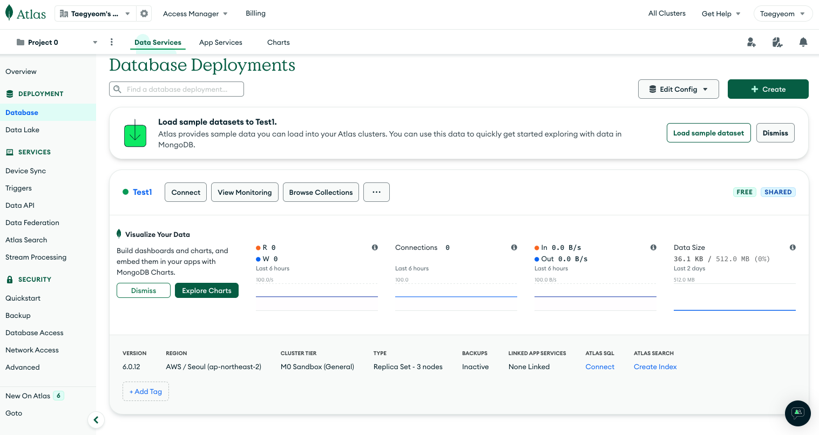Viewport: 819px width, 435px height.
Task: Click info icon next to Data Size chart
Action: click(x=793, y=247)
